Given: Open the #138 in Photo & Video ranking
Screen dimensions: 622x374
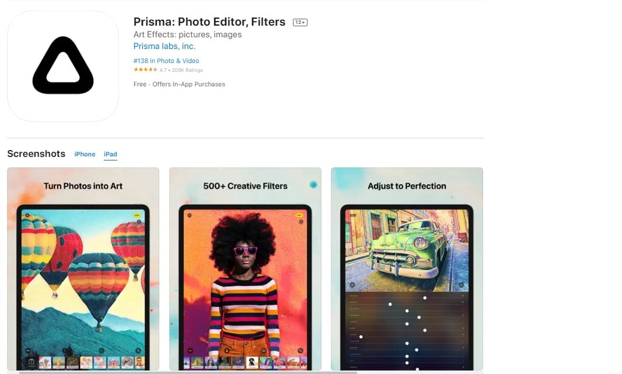Looking at the screenshot, I should click(166, 61).
